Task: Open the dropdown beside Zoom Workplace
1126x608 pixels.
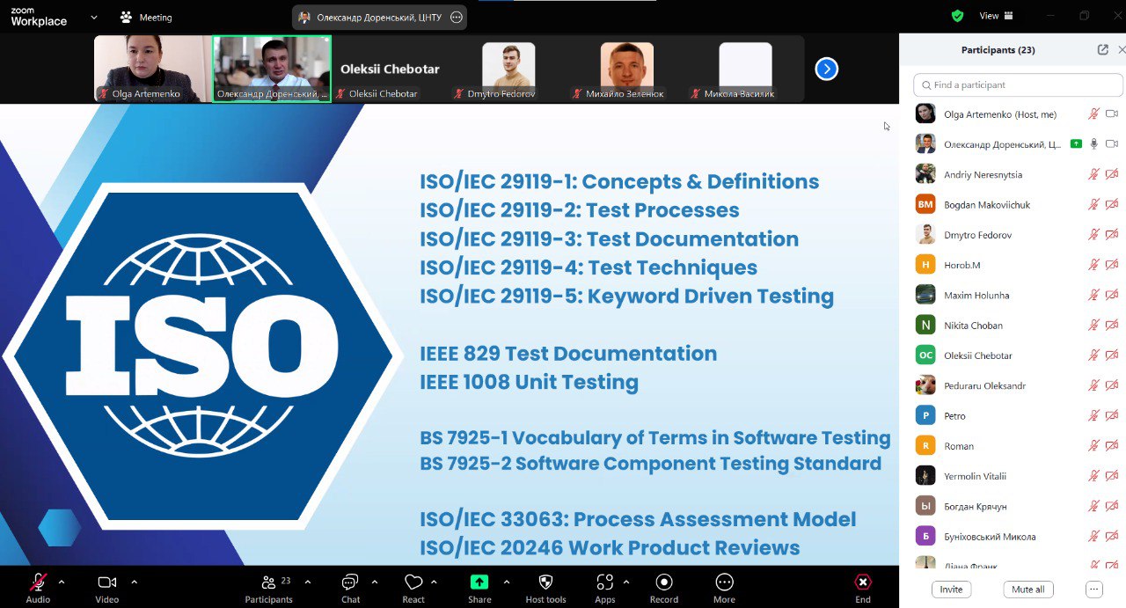Action: 94,17
